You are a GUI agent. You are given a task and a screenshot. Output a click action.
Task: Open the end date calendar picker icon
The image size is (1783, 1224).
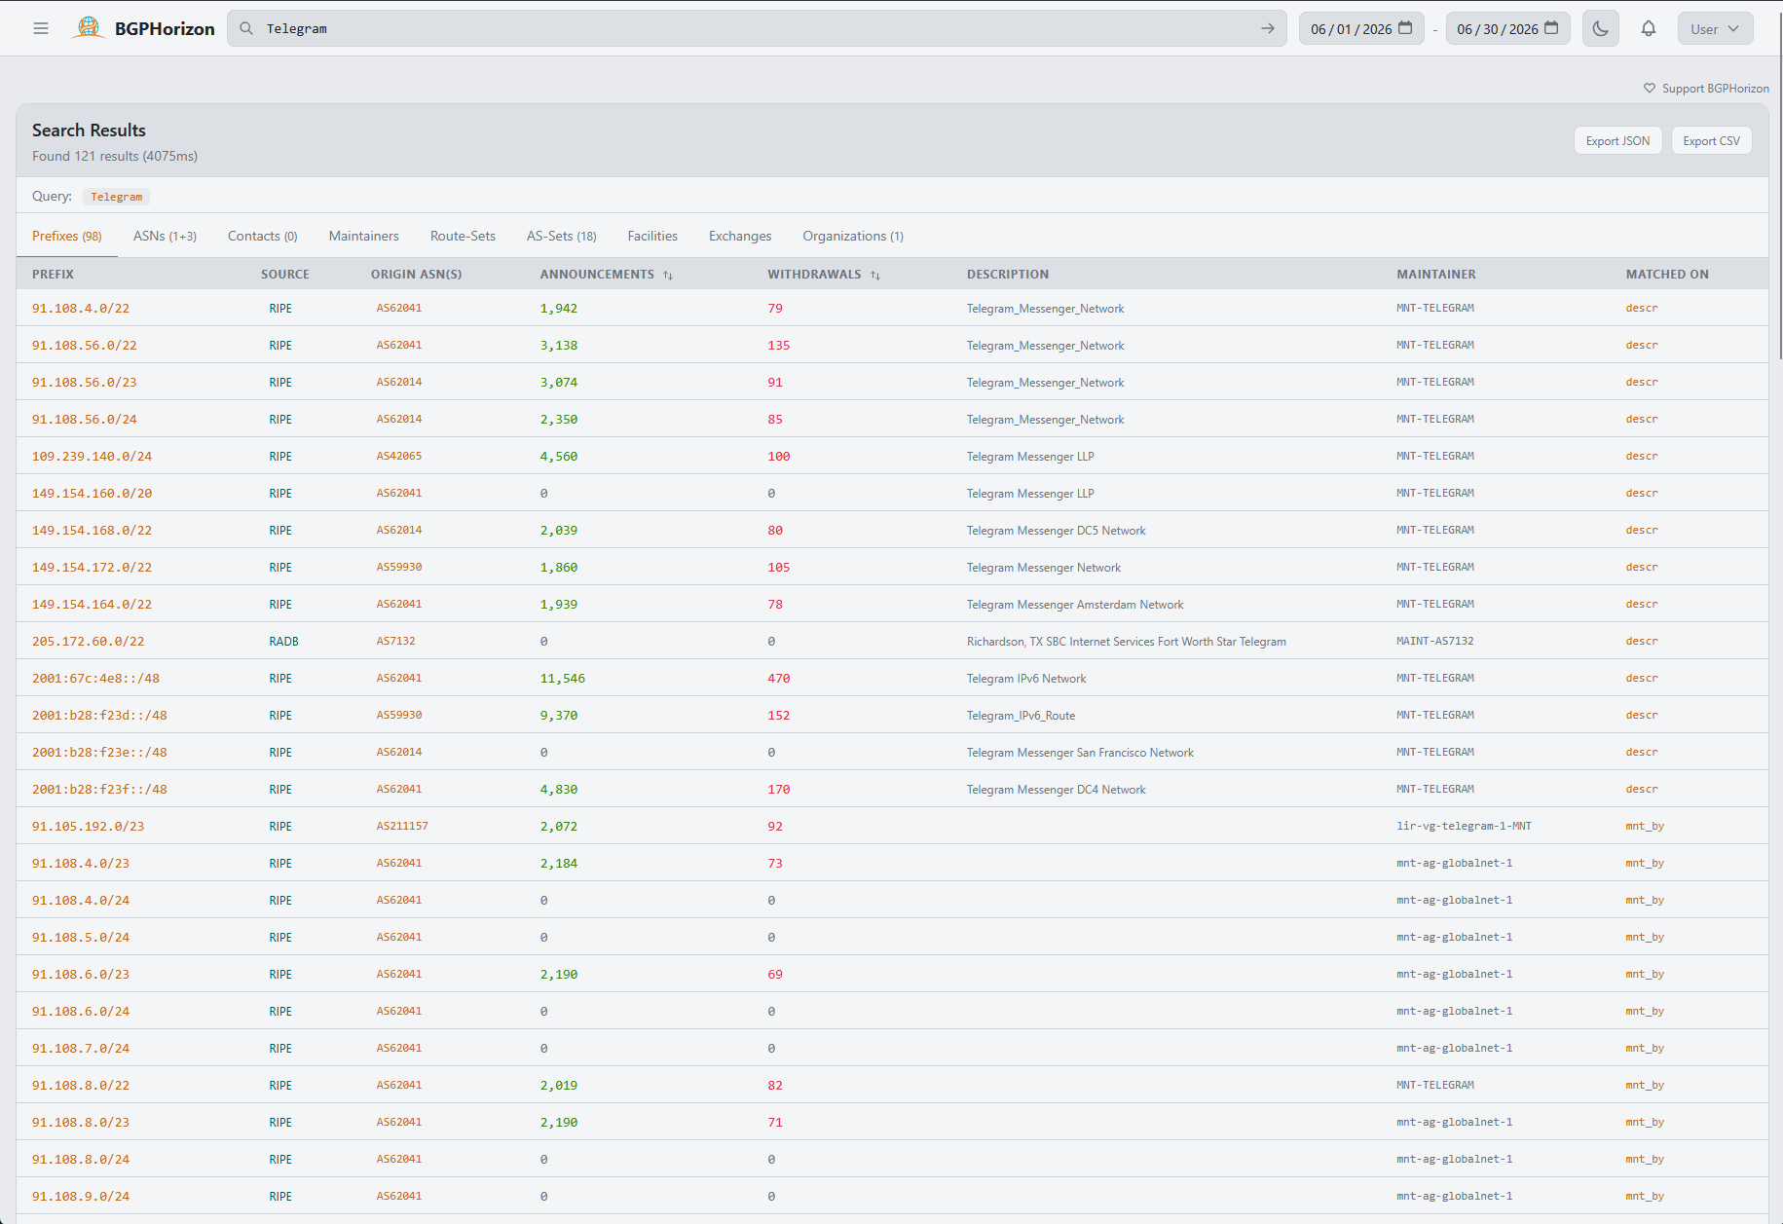point(1551,28)
